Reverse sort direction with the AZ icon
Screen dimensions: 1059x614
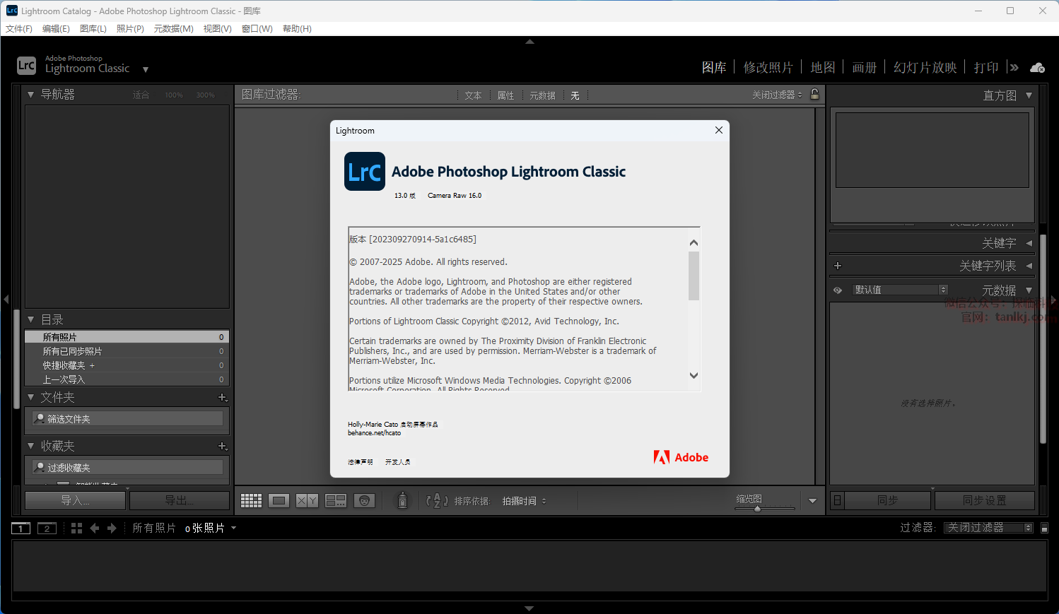pyautogui.click(x=437, y=501)
